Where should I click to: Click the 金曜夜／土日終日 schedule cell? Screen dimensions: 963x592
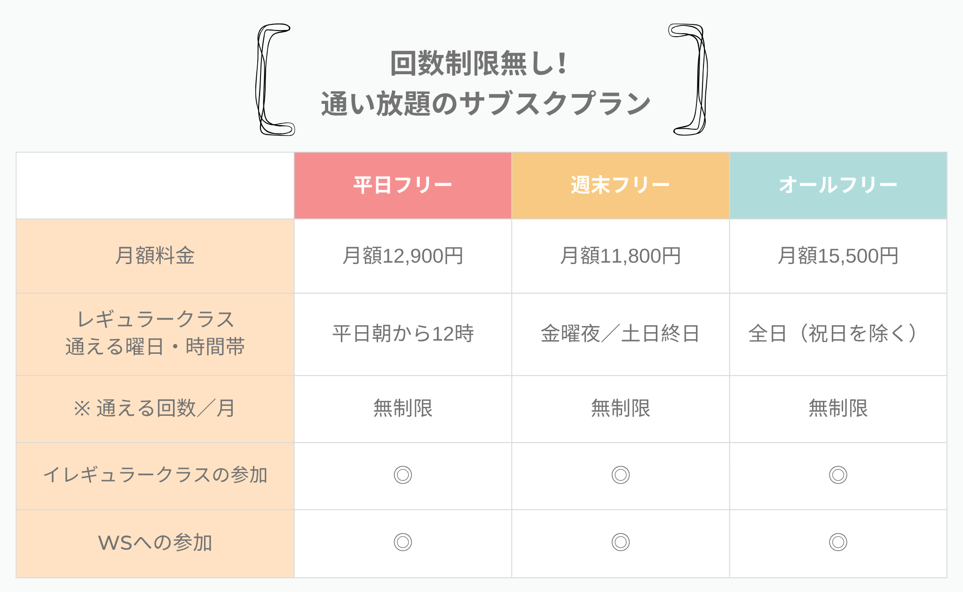coord(621,334)
